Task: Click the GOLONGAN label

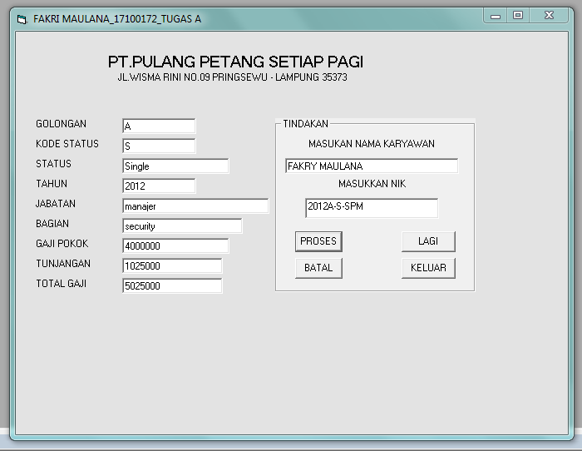Action: point(62,124)
